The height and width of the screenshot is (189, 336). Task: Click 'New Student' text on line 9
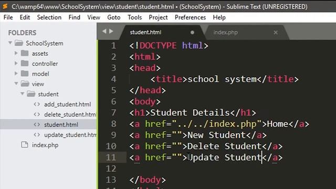[216, 135]
